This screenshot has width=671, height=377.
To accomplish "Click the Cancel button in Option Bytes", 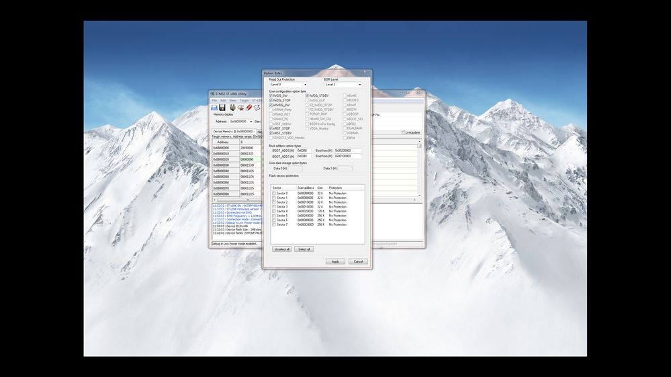I will tap(358, 261).
